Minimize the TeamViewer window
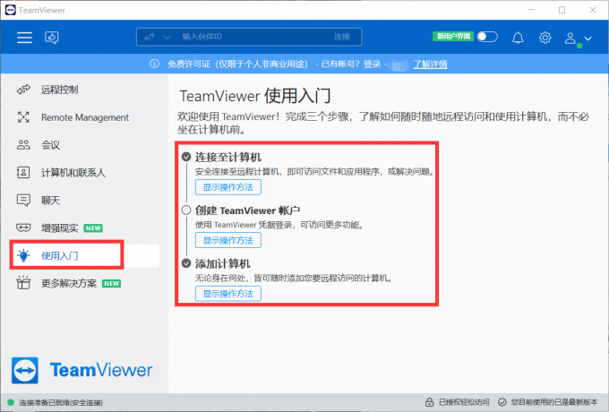 (x=532, y=10)
